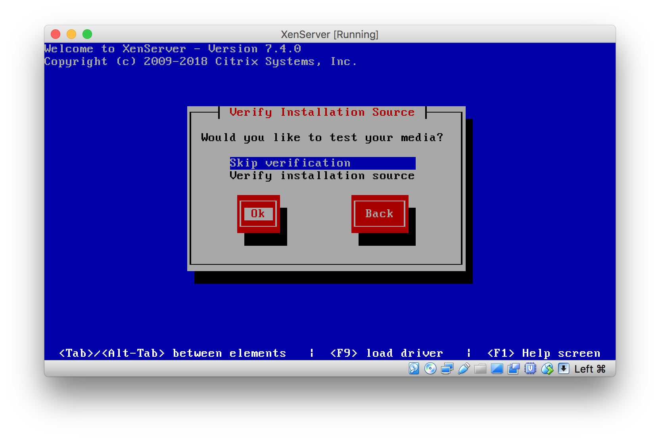Image resolution: width=660 pixels, height=440 pixels.
Task: Maximize the XenServer VM window
Action: [87, 34]
